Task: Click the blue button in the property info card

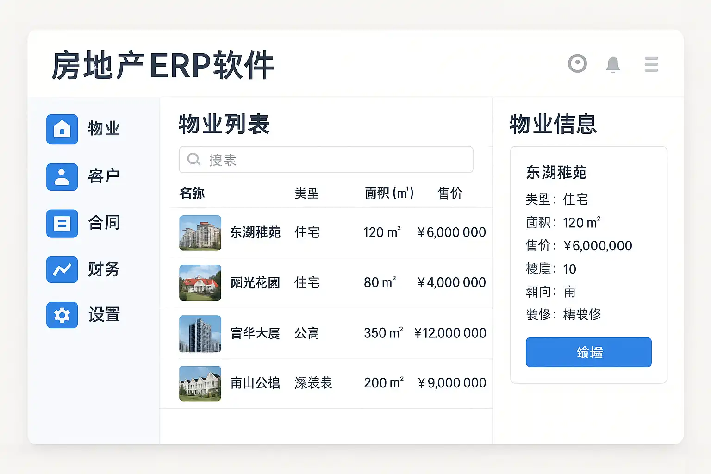Action: pyautogui.click(x=588, y=352)
